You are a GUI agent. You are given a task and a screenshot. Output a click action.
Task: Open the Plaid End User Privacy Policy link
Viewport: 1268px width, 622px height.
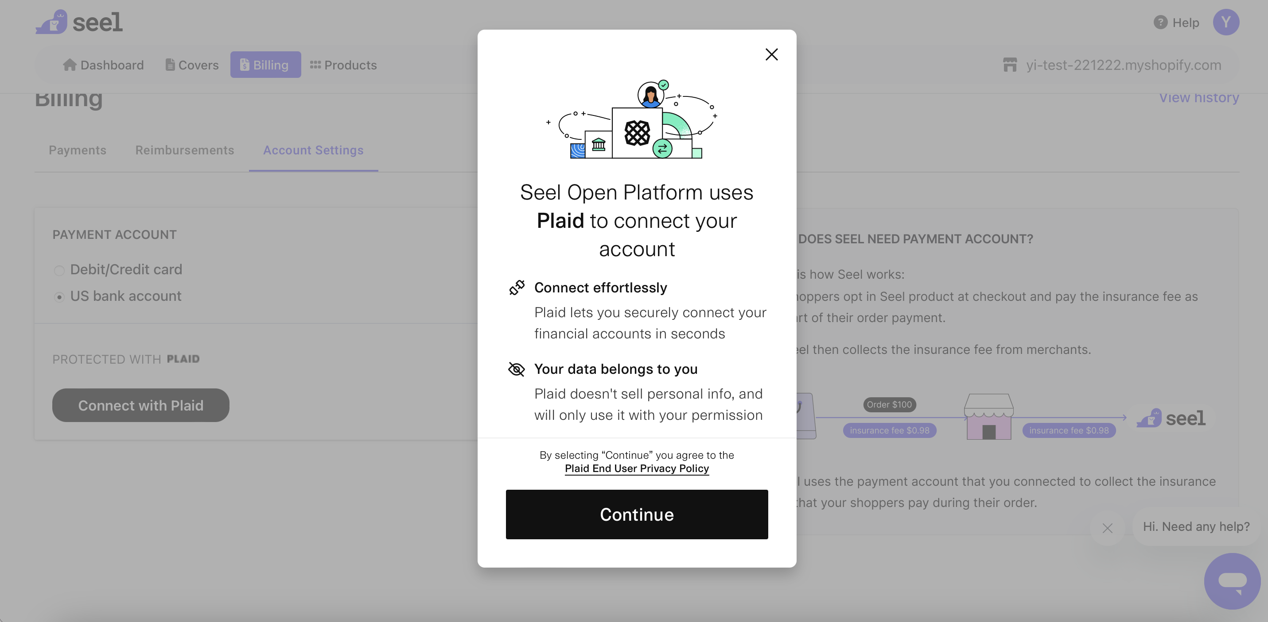click(x=637, y=468)
